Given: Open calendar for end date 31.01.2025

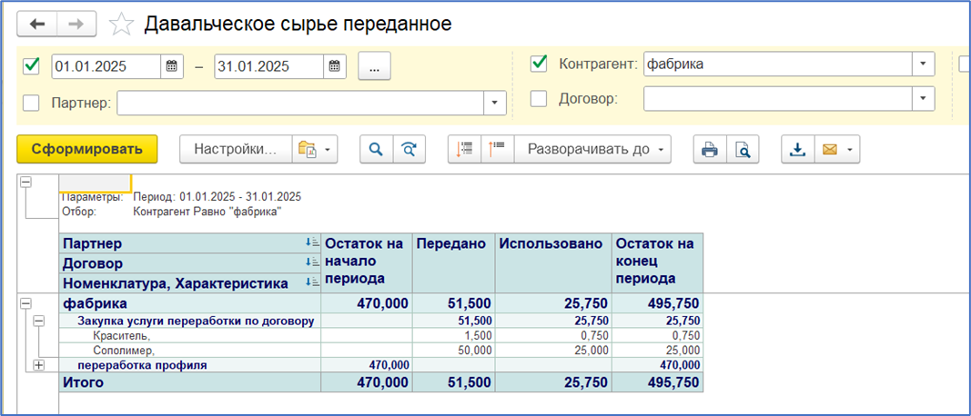Looking at the screenshot, I should point(335,66).
